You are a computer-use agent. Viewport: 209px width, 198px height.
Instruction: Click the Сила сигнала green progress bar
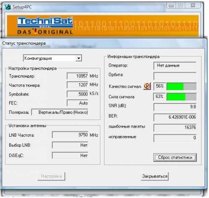181,97
